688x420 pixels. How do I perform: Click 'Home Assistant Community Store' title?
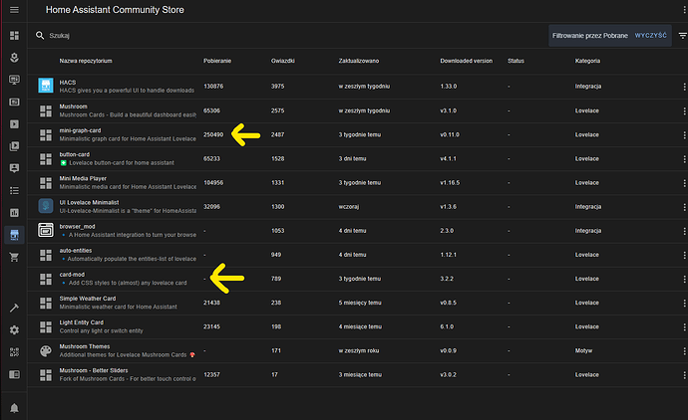(115, 10)
